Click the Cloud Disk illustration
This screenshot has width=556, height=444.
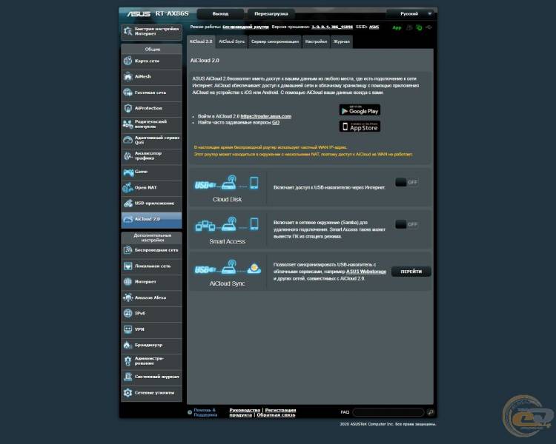pos(227,183)
